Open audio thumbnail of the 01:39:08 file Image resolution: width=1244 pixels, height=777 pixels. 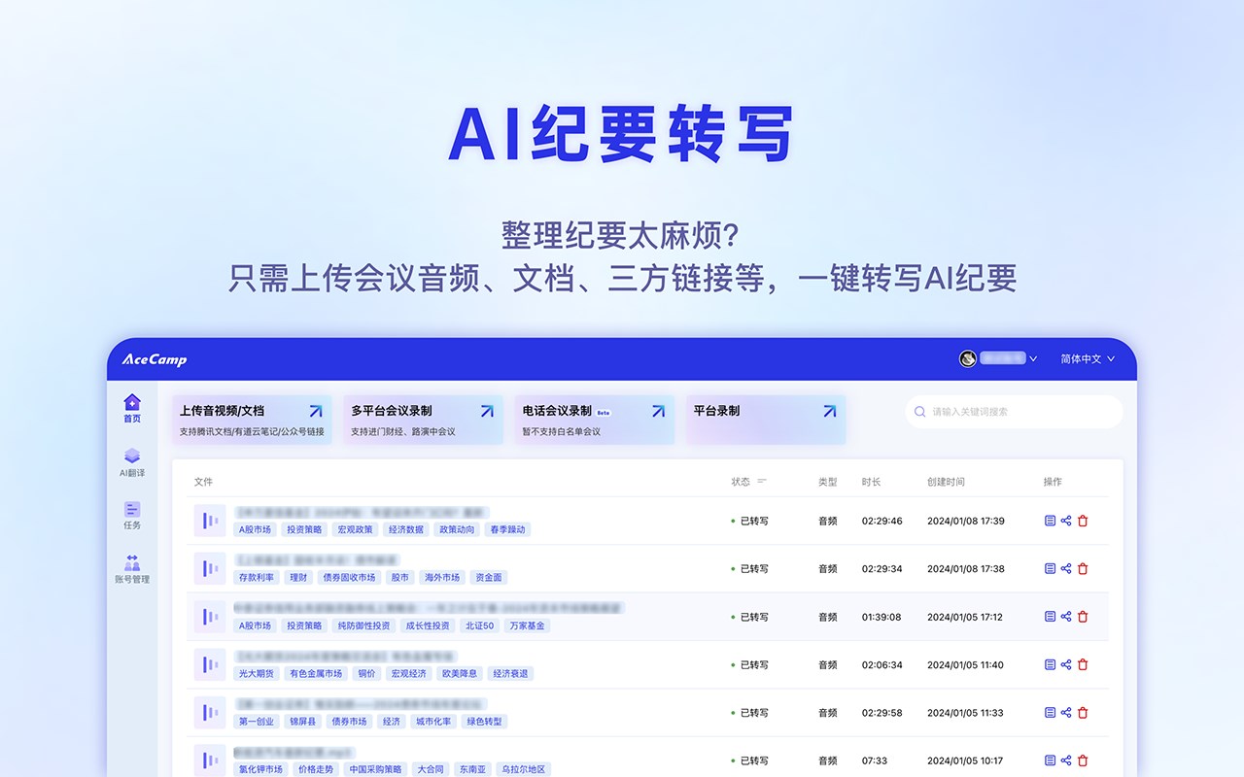click(x=210, y=617)
